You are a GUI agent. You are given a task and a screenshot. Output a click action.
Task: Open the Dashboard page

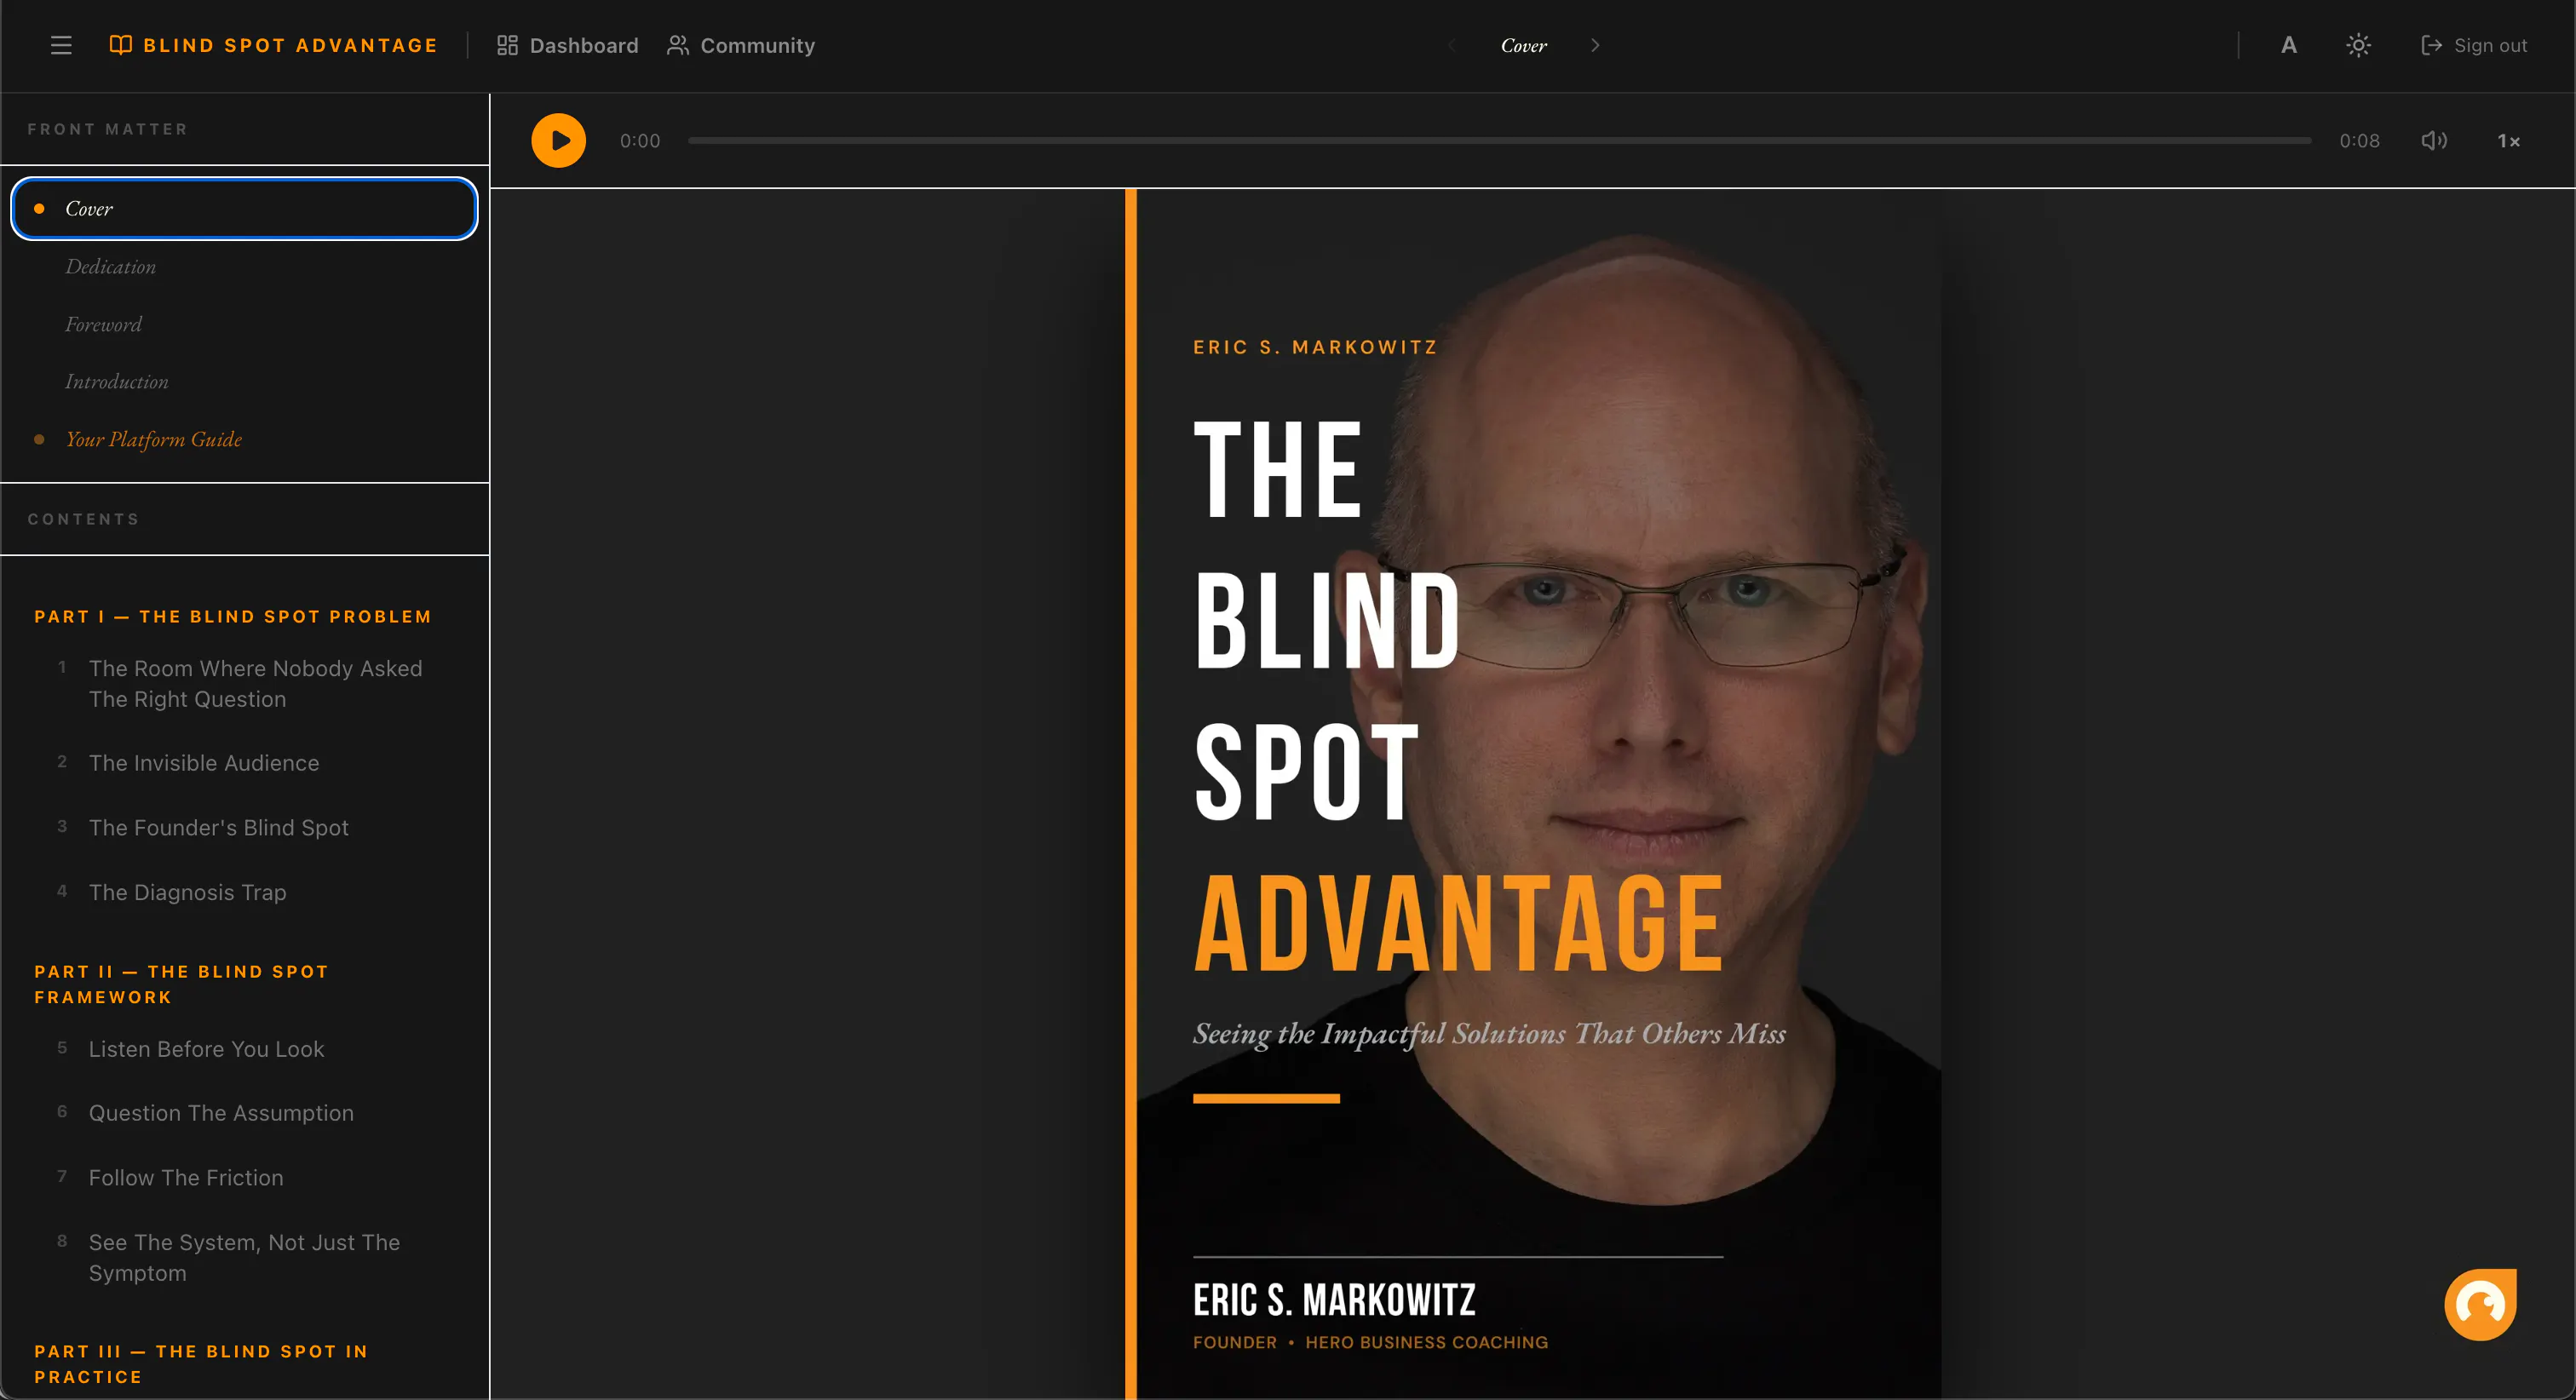tap(567, 45)
